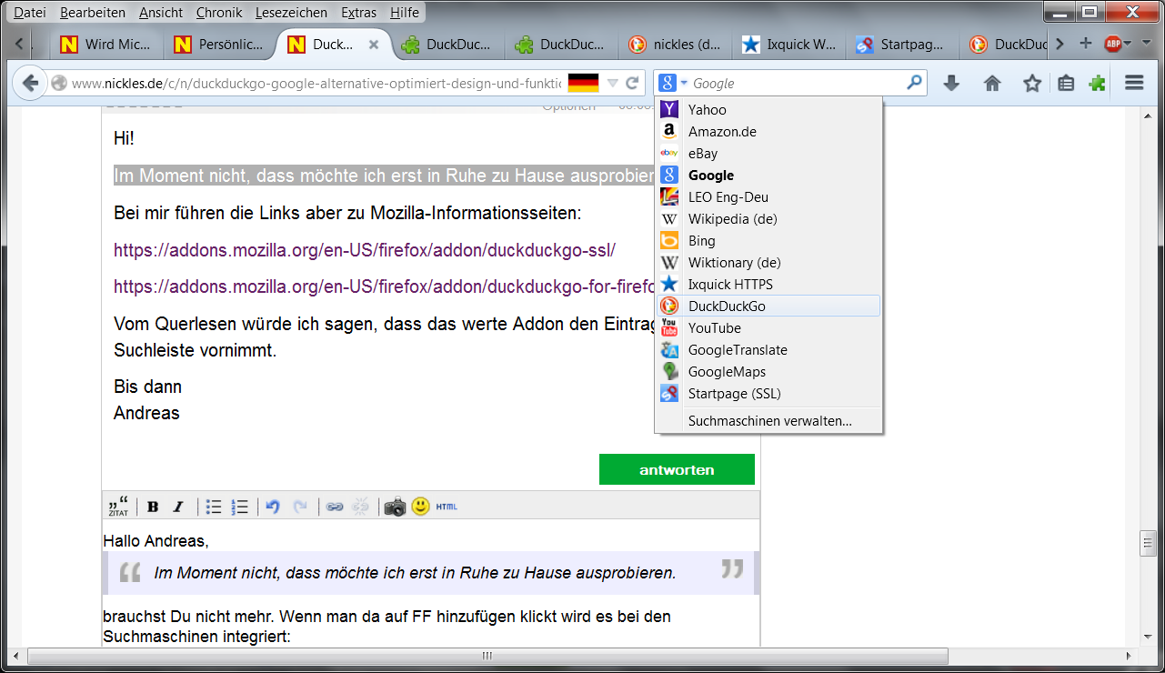This screenshot has height=673, width=1165.
Task: Select Startpage (SSL) search engine
Action: point(768,393)
